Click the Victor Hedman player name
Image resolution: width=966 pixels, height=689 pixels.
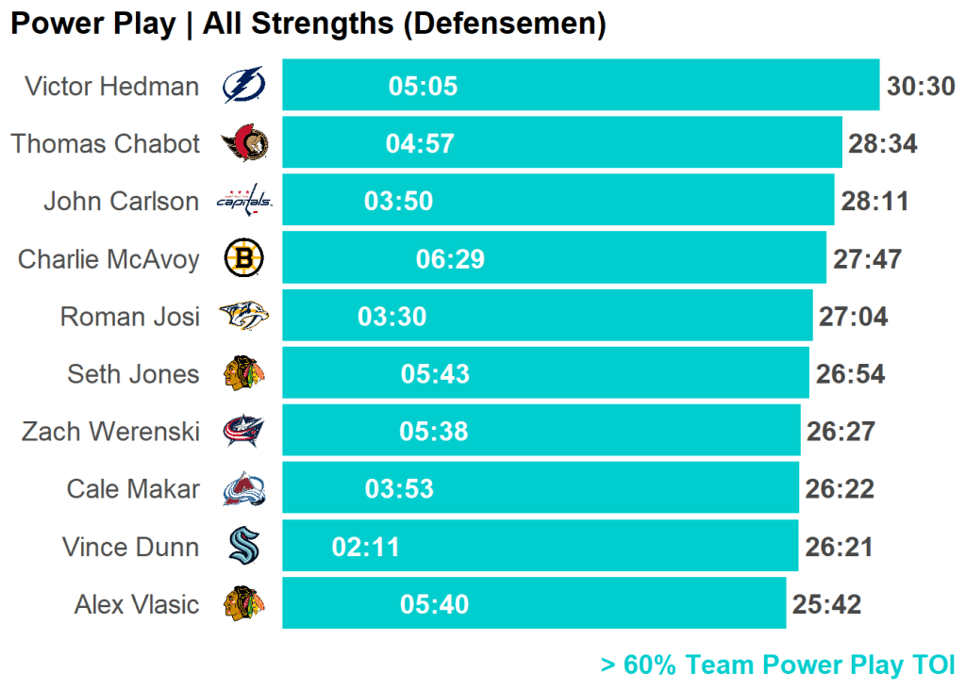111,87
